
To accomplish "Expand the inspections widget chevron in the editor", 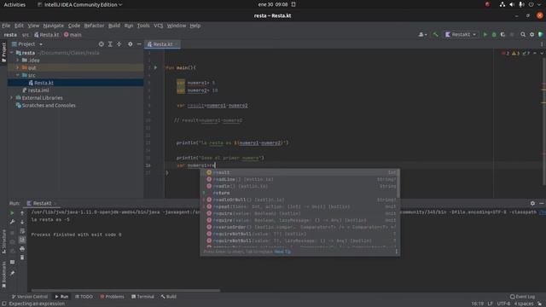I will coord(542,53).
